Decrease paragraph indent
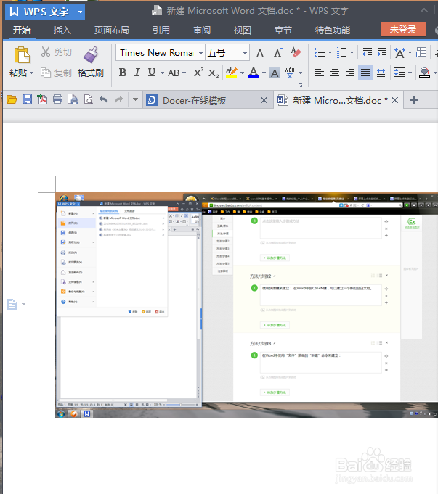The width and height of the screenshot is (438, 494). tap(367, 53)
